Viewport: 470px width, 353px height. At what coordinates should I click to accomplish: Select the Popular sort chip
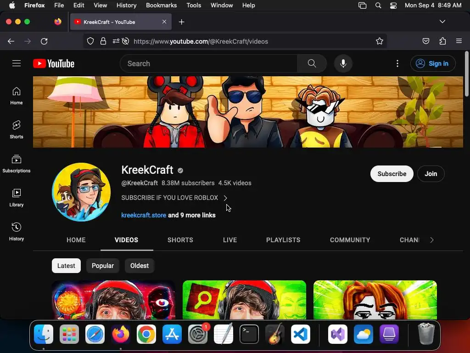103,266
